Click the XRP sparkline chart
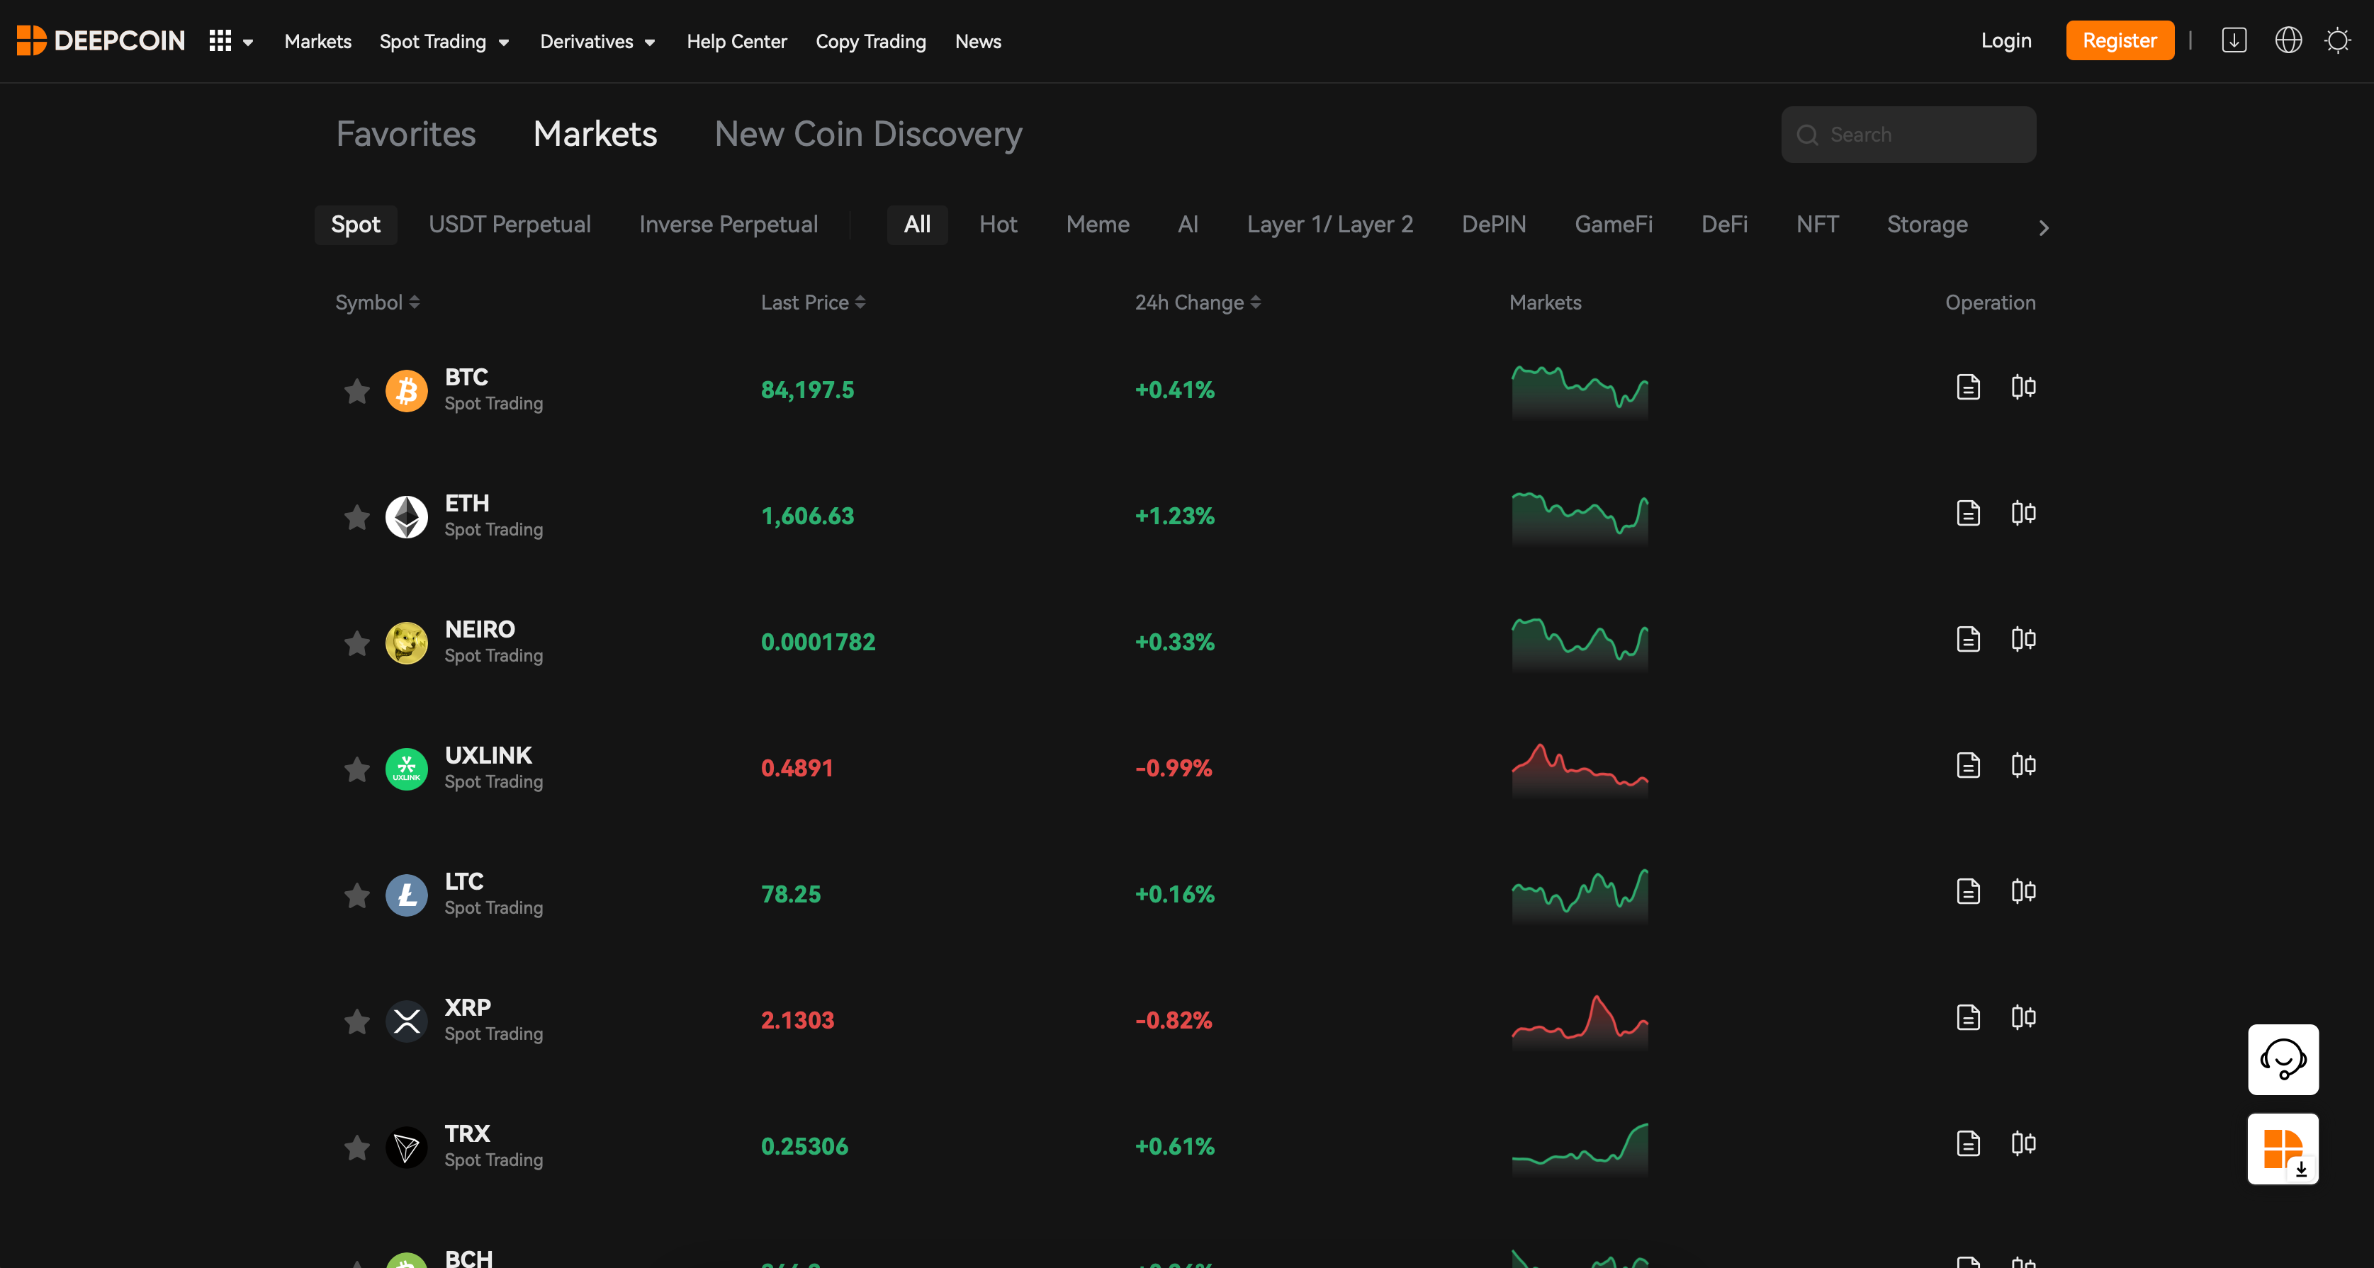 [1580, 1021]
